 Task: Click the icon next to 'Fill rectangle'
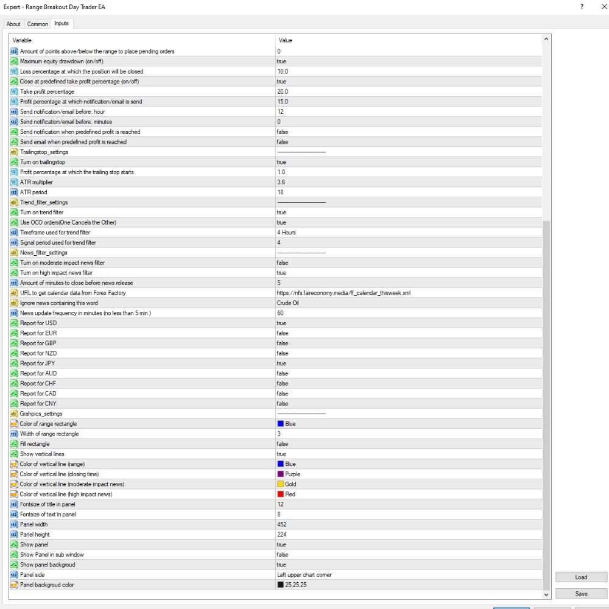point(14,444)
